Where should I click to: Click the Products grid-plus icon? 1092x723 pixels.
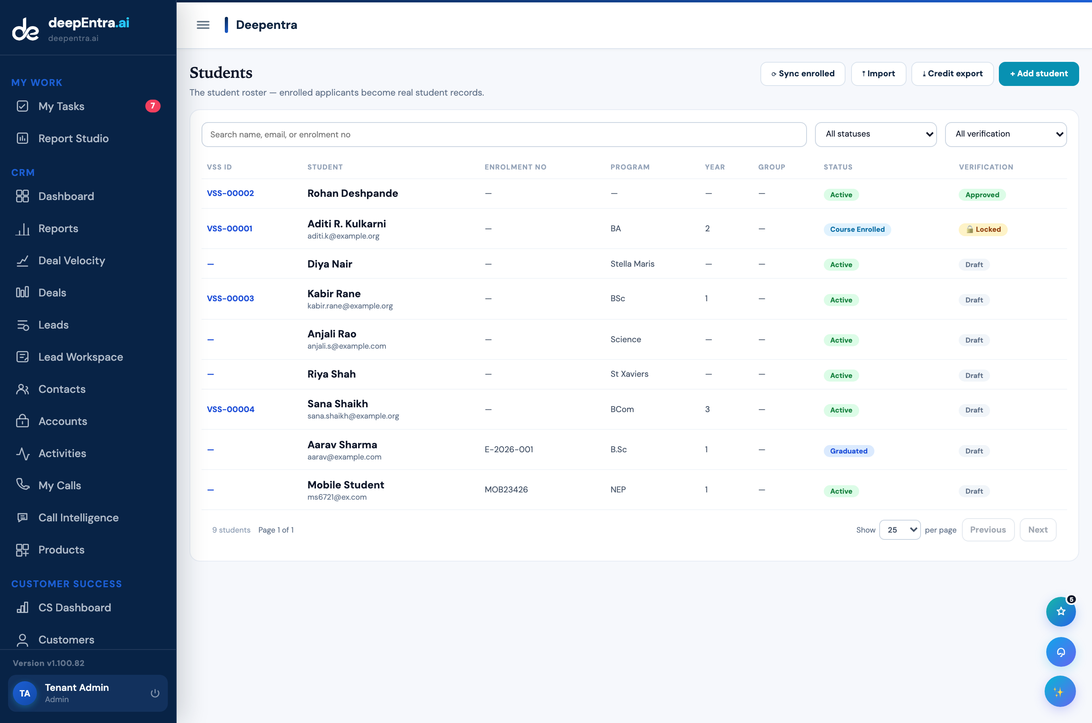pyautogui.click(x=22, y=550)
